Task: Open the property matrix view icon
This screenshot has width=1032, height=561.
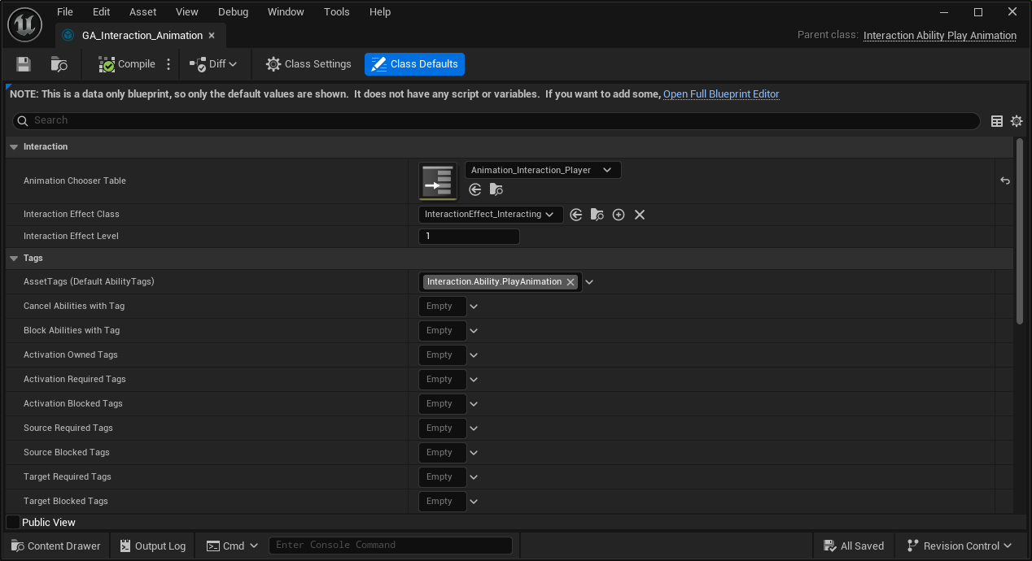Action: point(997,120)
